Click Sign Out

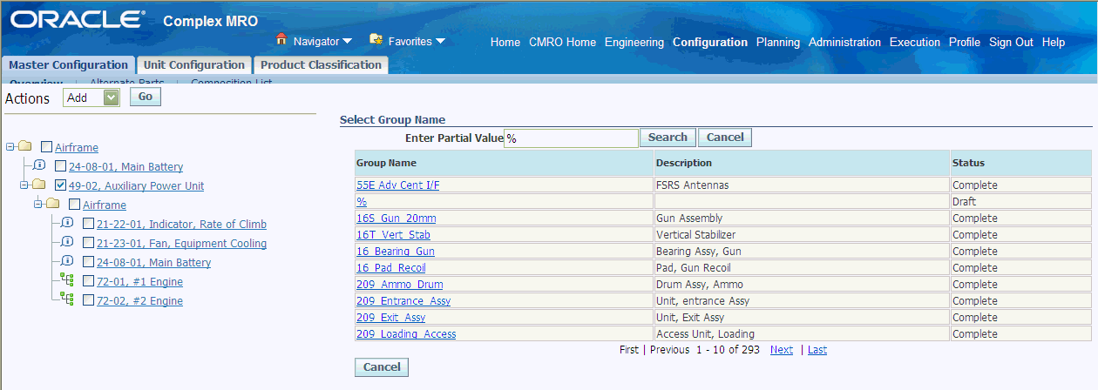pyautogui.click(x=1011, y=42)
